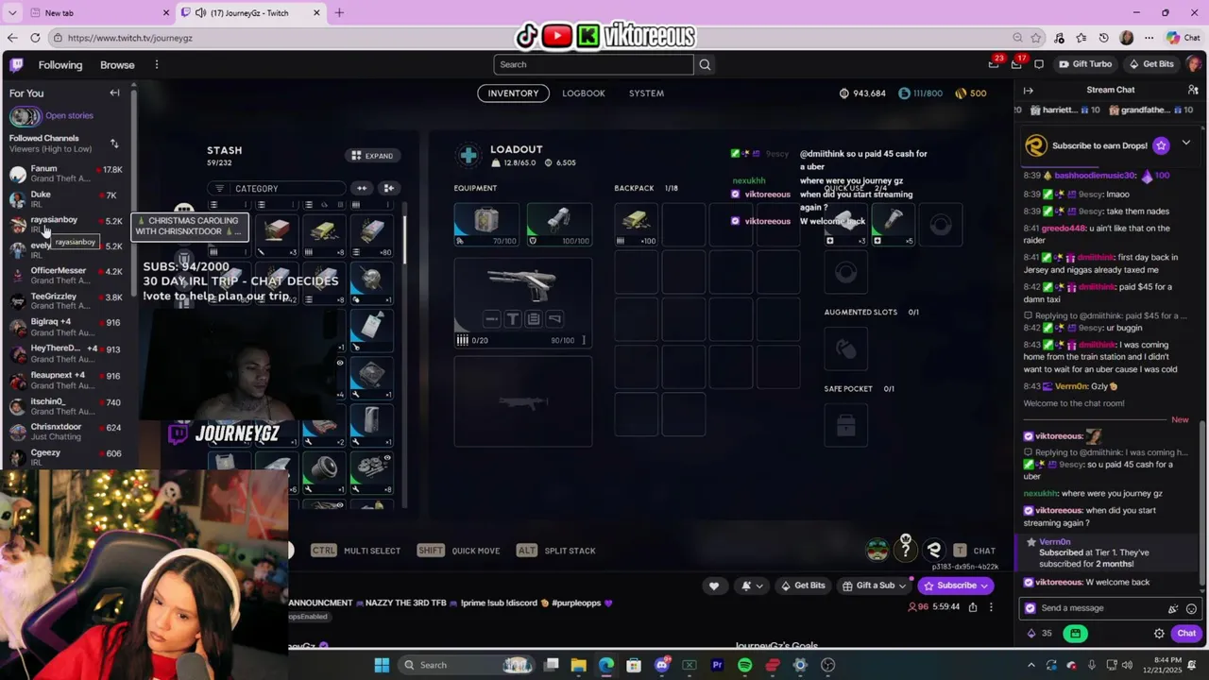Open the Twitch top nav more menu

tap(157, 65)
